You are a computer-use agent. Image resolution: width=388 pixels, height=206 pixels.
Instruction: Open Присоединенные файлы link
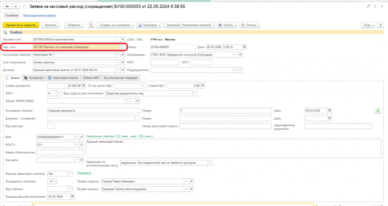pos(39,15)
